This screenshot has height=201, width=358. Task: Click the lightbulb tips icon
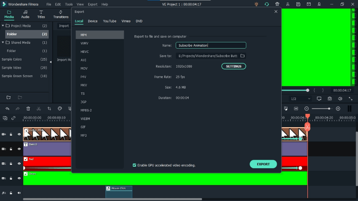point(256,4)
